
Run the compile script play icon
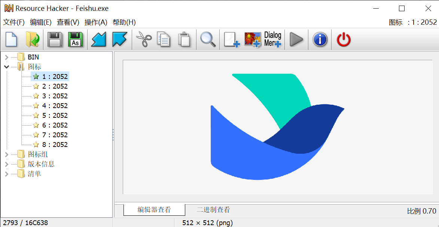(x=296, y=40)
